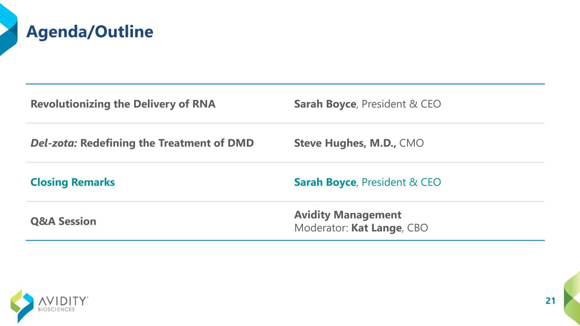
Task: Click Sarah Boyce in the first agenda row
Action: point(325,104)
